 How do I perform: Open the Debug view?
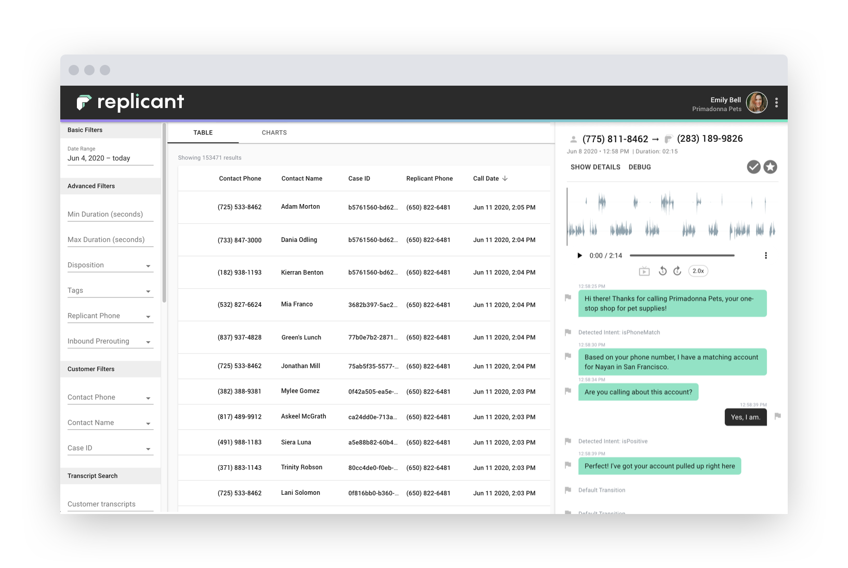point(640,167)
